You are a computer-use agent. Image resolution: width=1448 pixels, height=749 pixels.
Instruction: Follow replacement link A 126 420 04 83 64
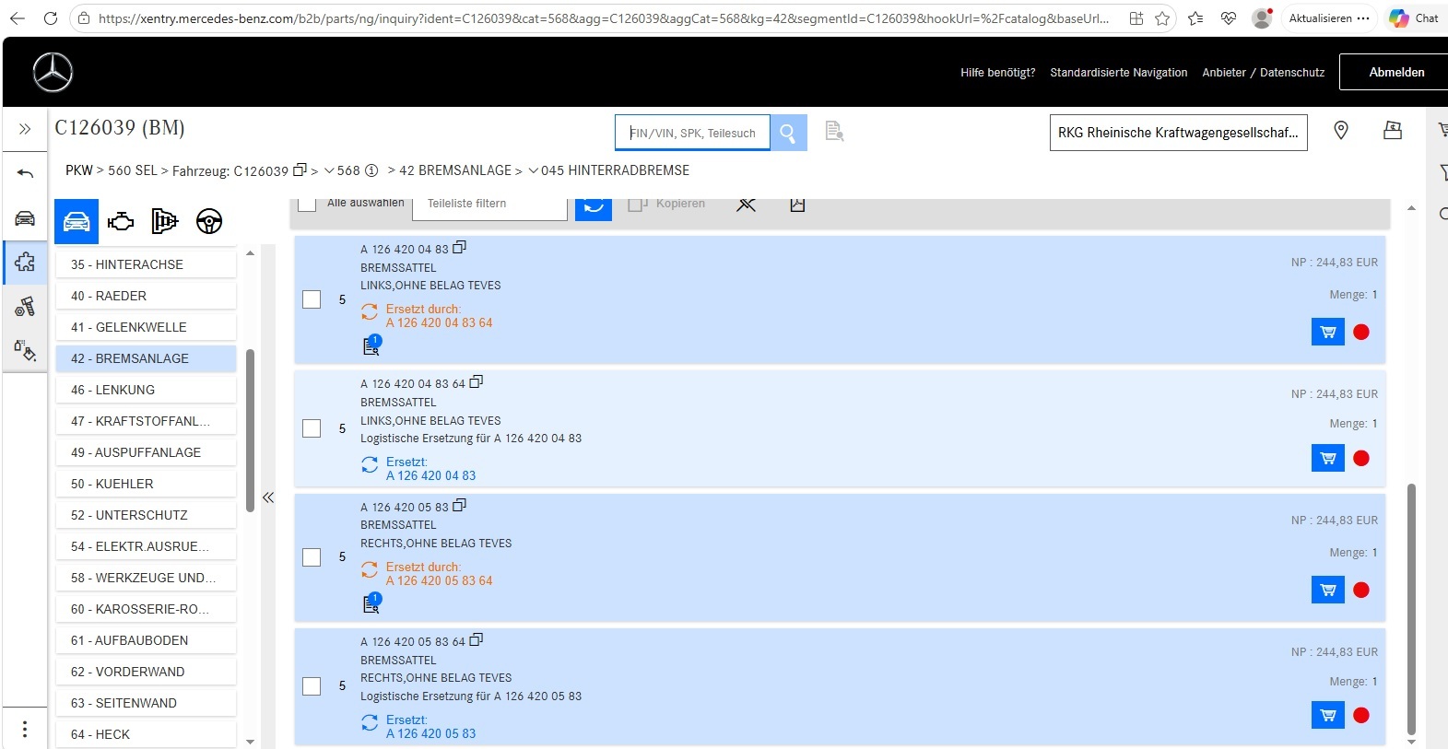(439, 323)
